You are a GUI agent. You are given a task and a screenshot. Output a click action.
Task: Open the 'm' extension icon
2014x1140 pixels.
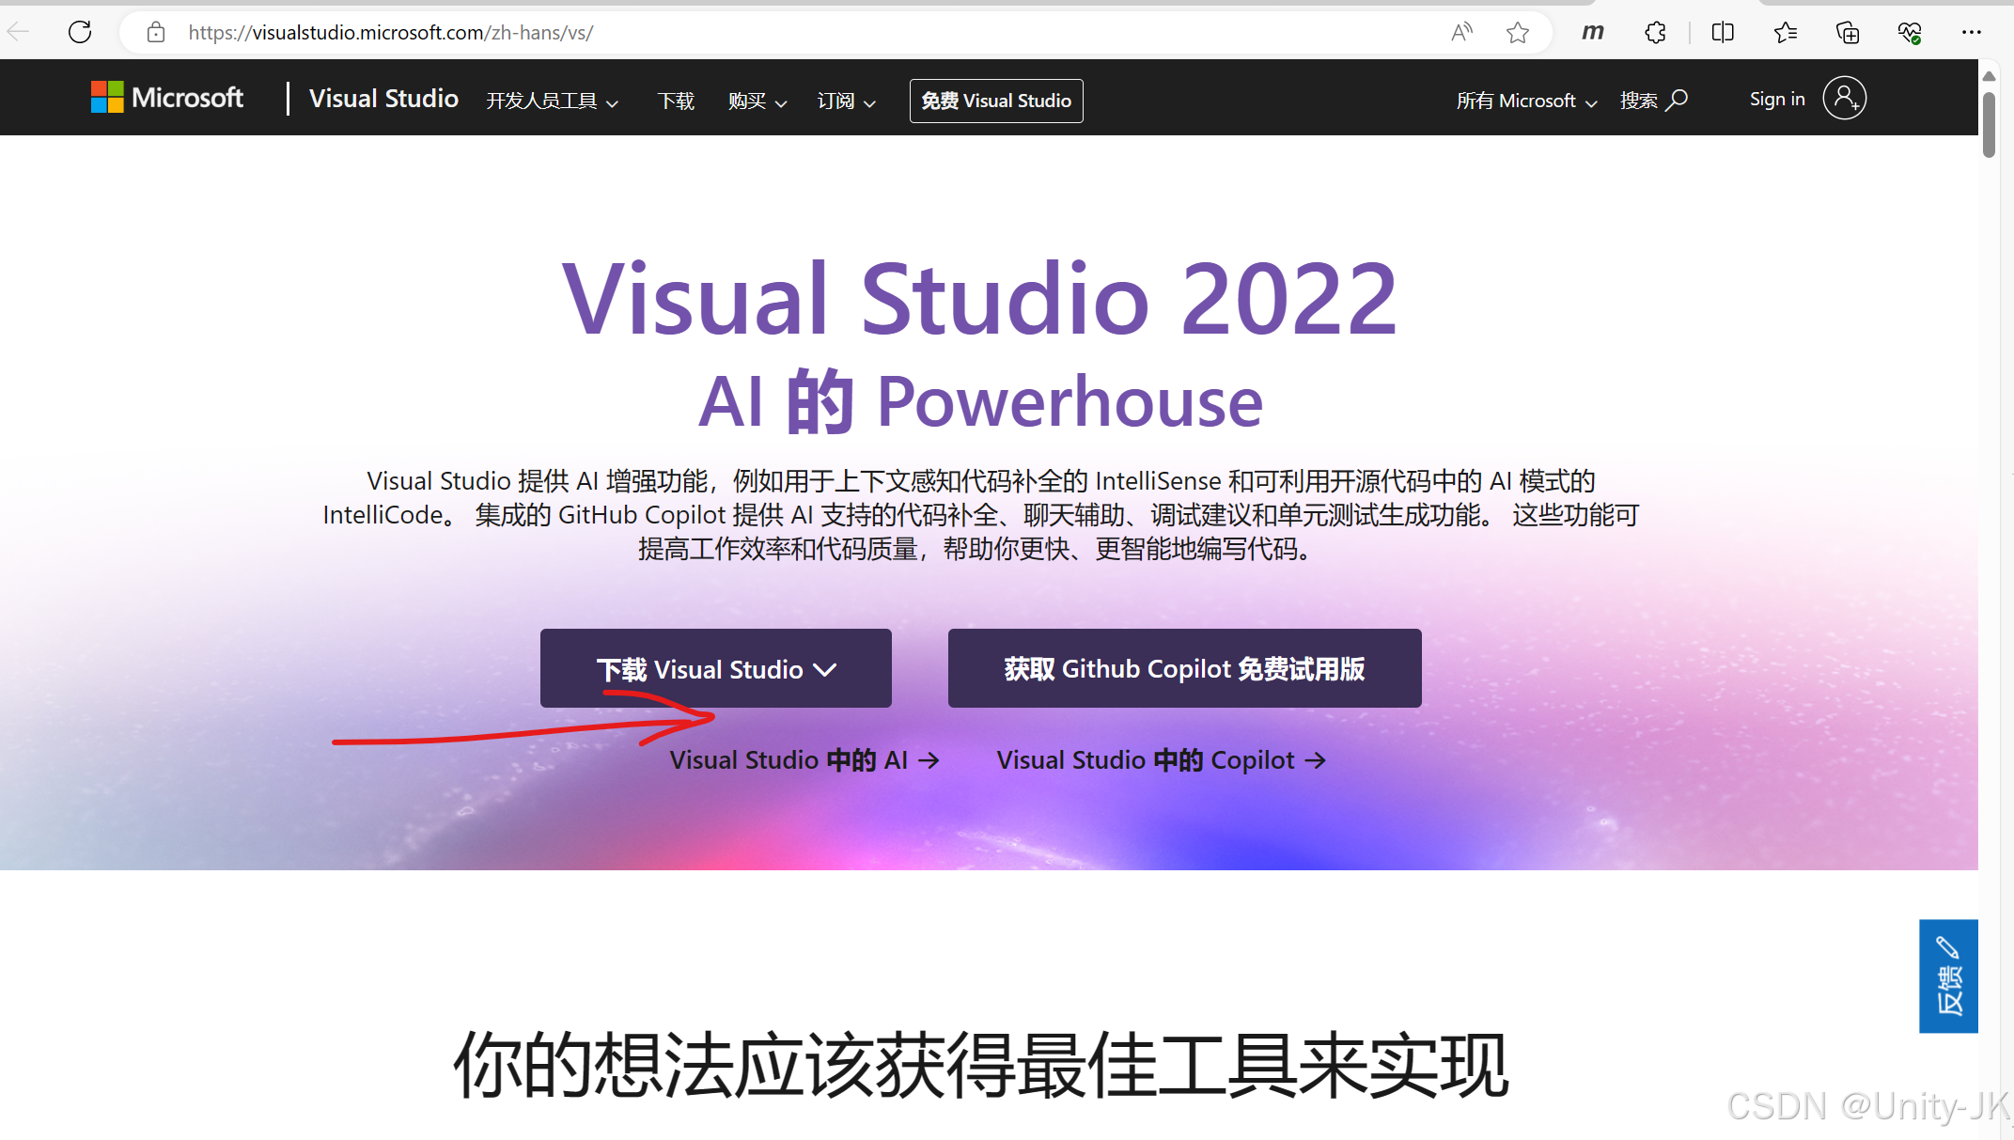(x=1593, y=32)
